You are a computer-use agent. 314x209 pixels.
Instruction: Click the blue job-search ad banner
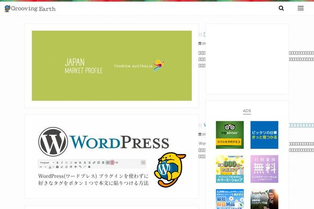click(264, 135)
